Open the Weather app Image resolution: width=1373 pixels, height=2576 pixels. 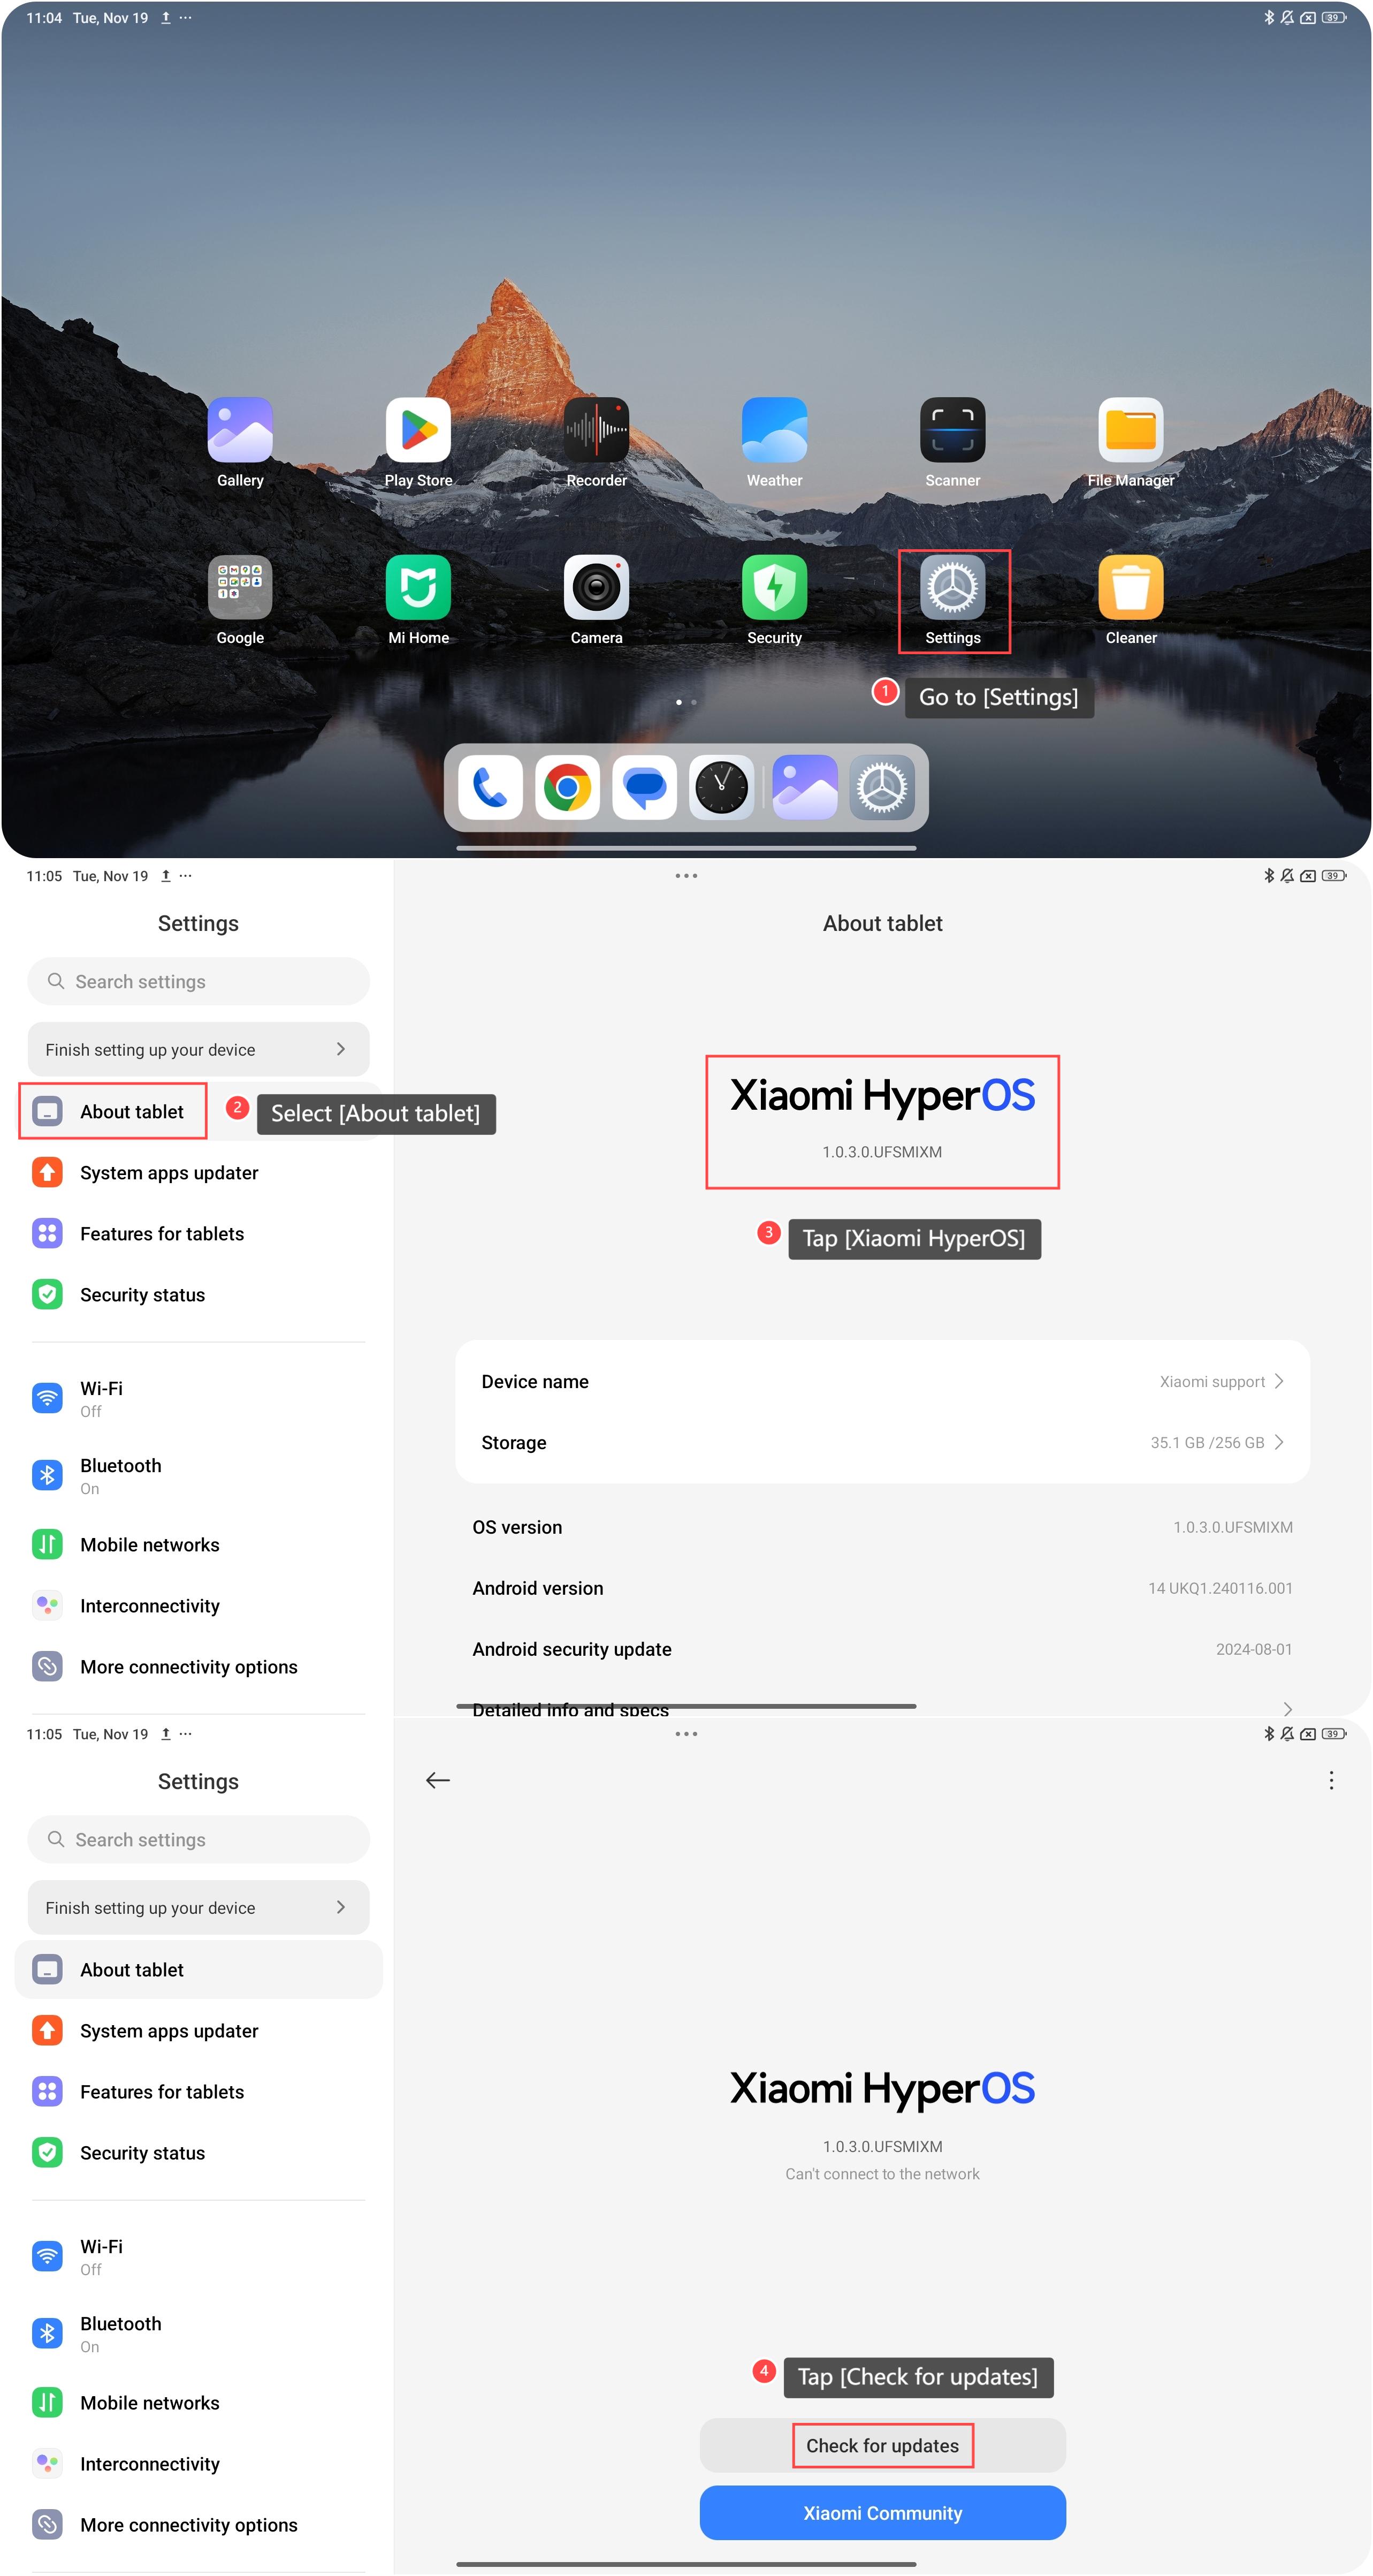coord(773,430)
